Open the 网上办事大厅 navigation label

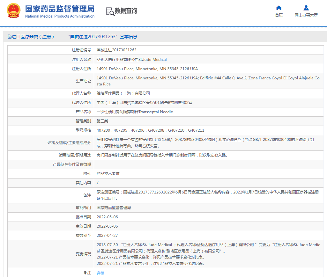[306, 15]
